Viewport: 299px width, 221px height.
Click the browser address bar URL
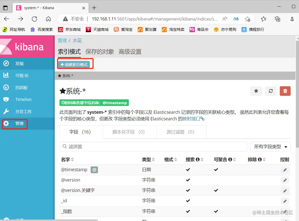point(154,19)
